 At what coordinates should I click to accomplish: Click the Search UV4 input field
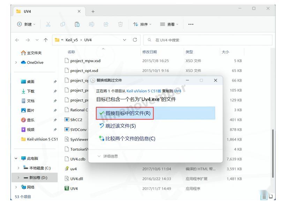[x=208, y=40]
